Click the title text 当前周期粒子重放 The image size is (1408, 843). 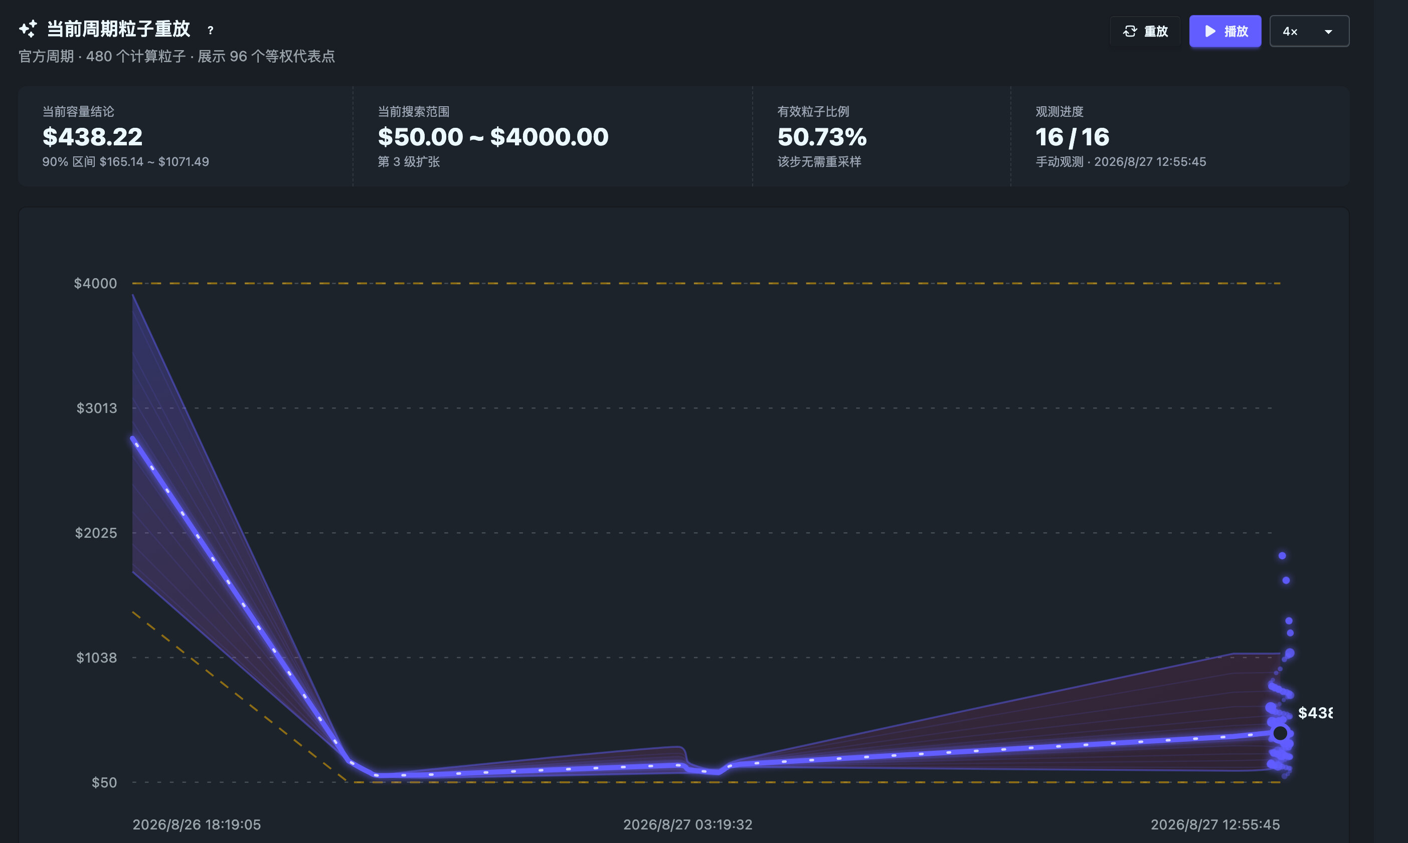118,29
